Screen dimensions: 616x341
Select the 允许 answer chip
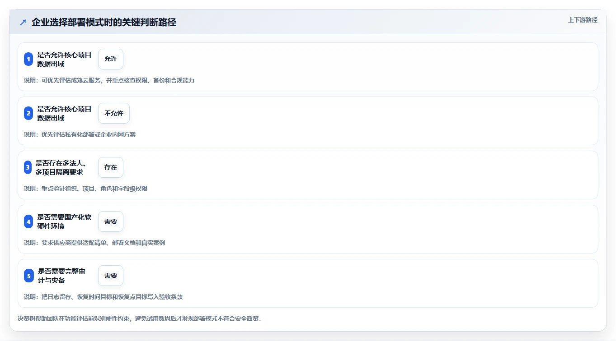(111, 59)
